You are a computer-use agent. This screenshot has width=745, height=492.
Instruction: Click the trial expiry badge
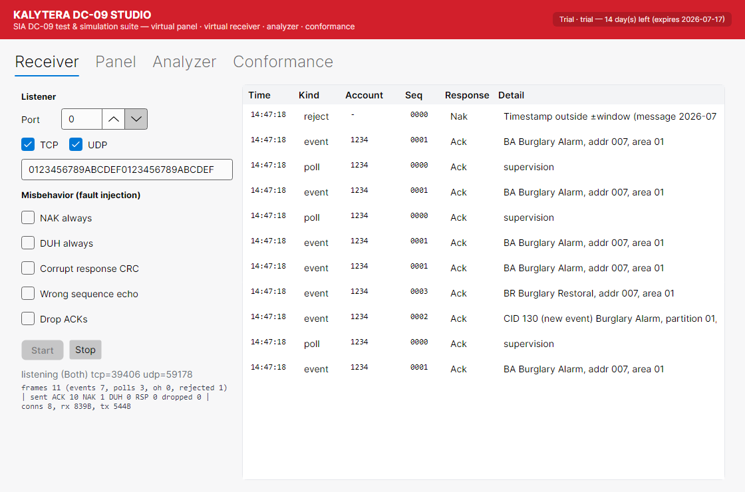(x=642, y=19)
